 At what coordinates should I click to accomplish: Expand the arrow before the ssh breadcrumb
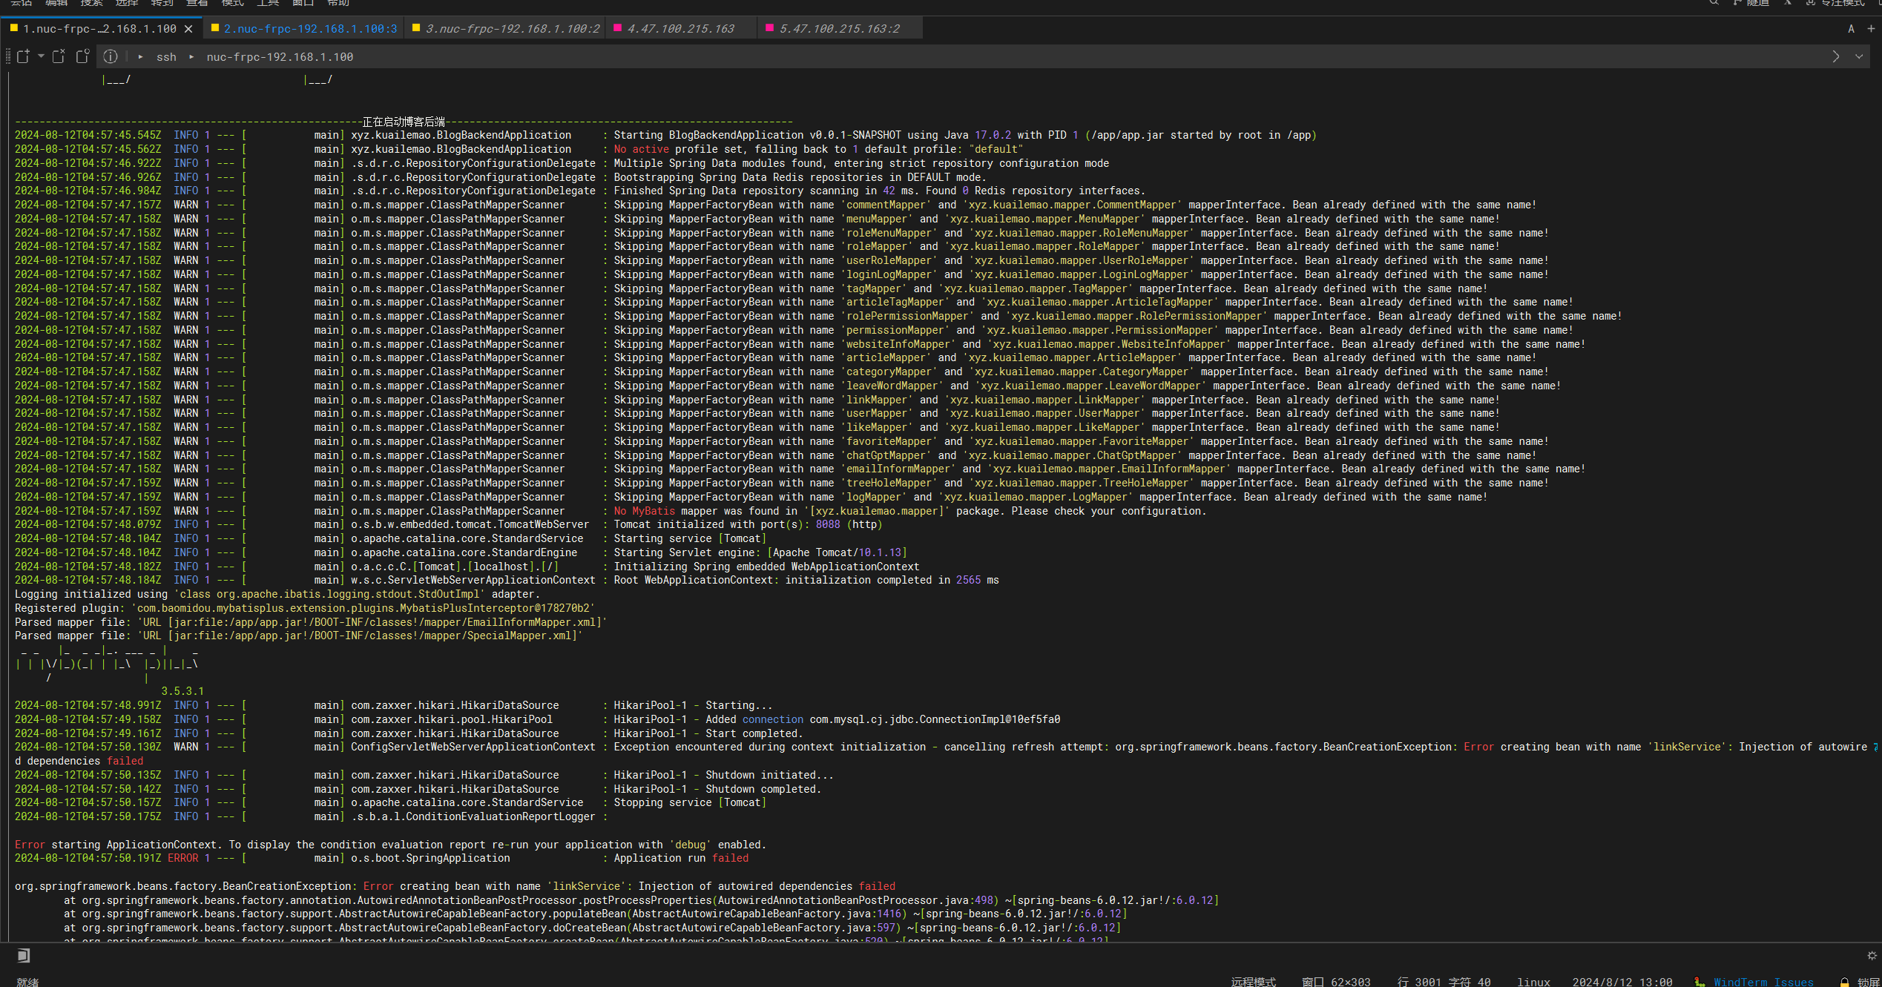[x=140, y=57]
